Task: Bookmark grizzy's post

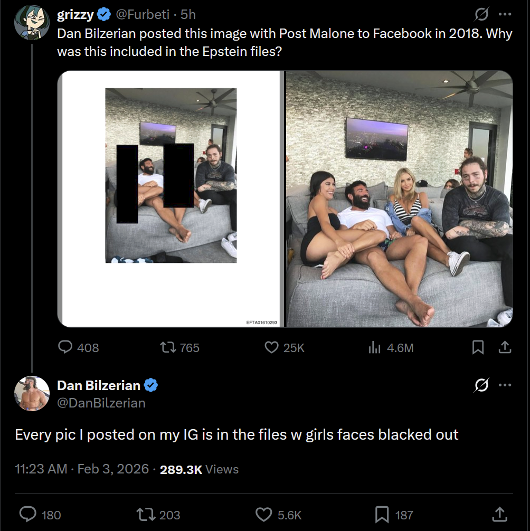Action: (478, 347)
